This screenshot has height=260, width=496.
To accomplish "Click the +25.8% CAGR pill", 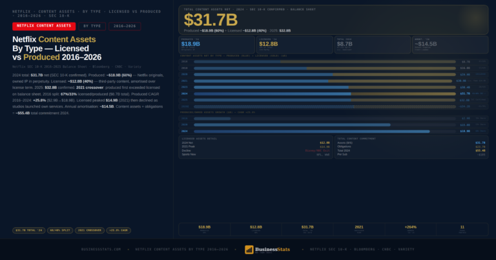I will (118, 230).
